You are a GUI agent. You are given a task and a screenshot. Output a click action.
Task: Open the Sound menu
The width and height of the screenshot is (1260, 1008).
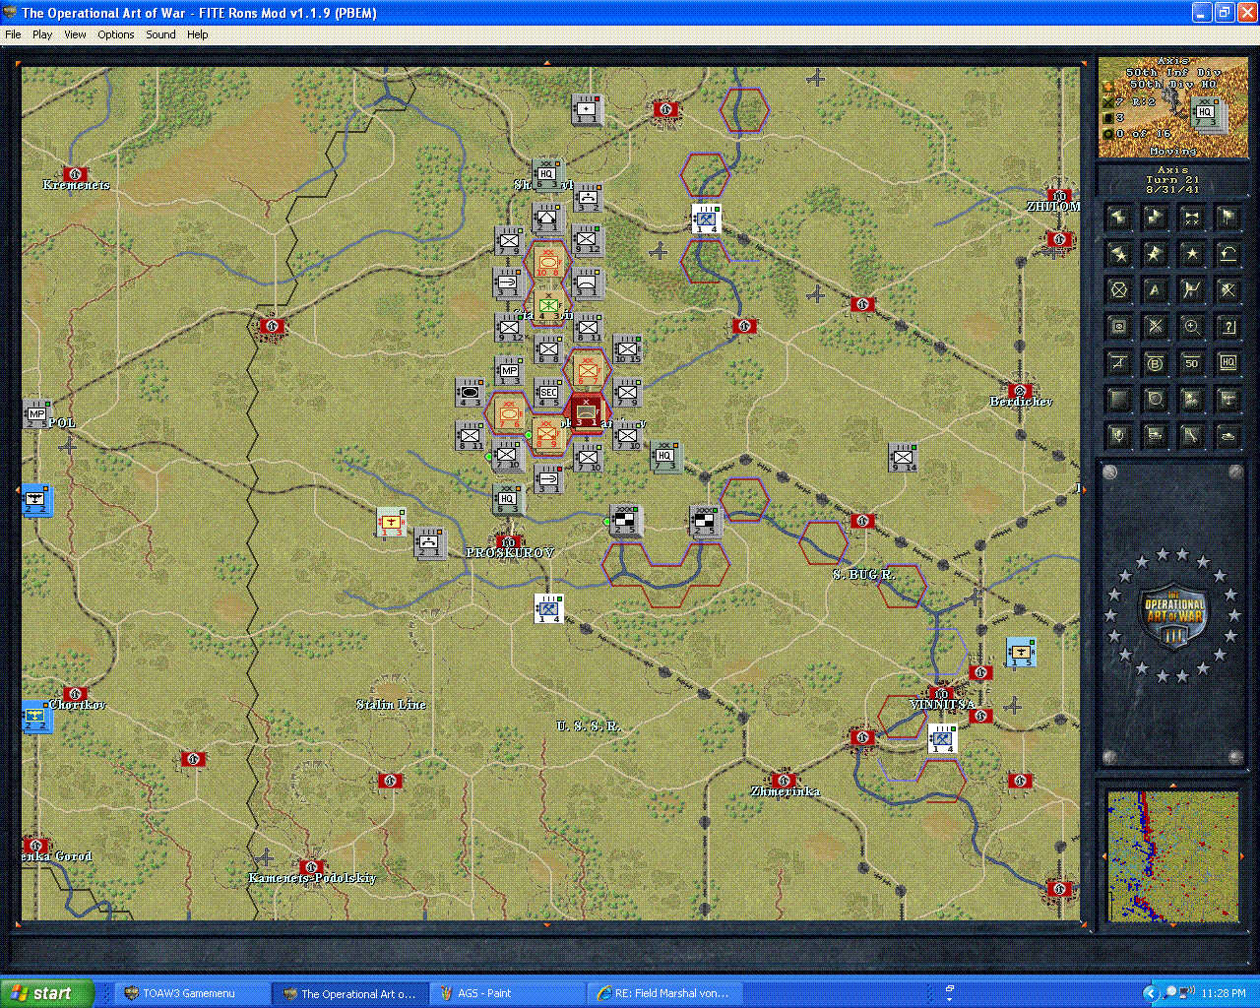tap(160, 34)
